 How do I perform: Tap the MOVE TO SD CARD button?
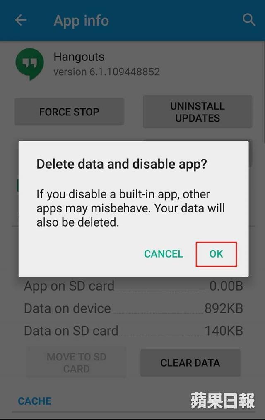[77, 363]
